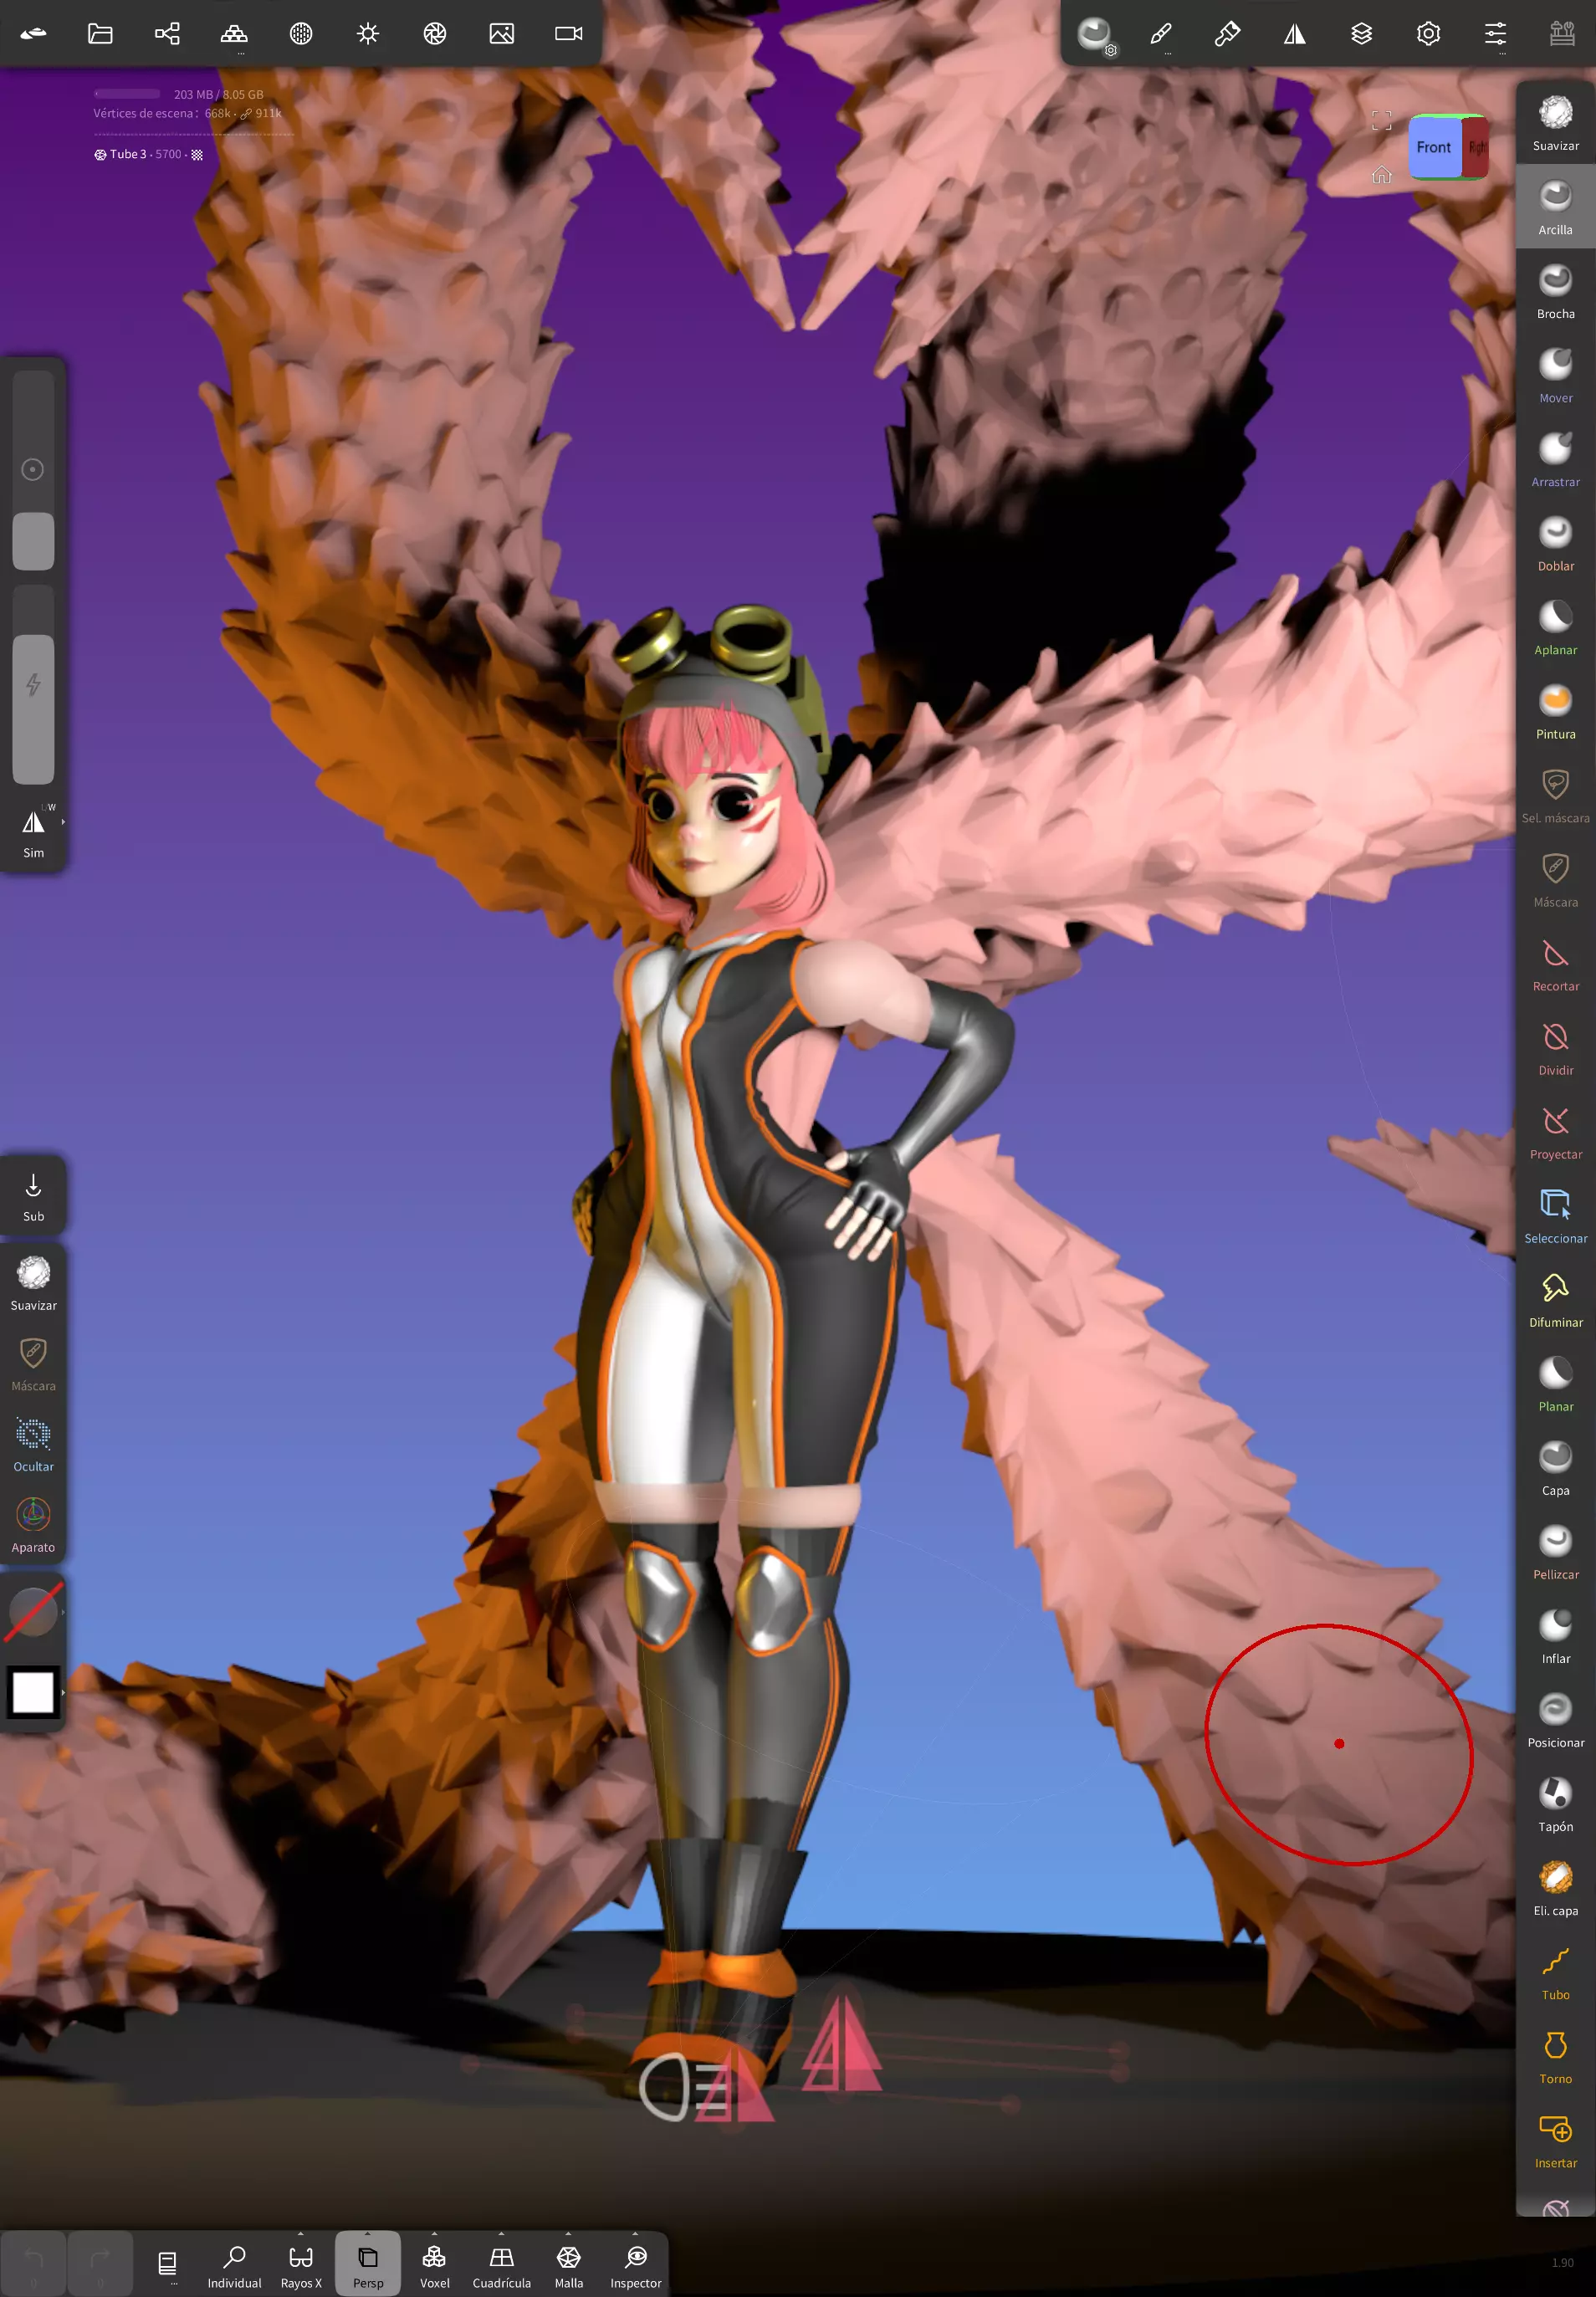Toggle Sim symmetry on left panel

(34, 833)
